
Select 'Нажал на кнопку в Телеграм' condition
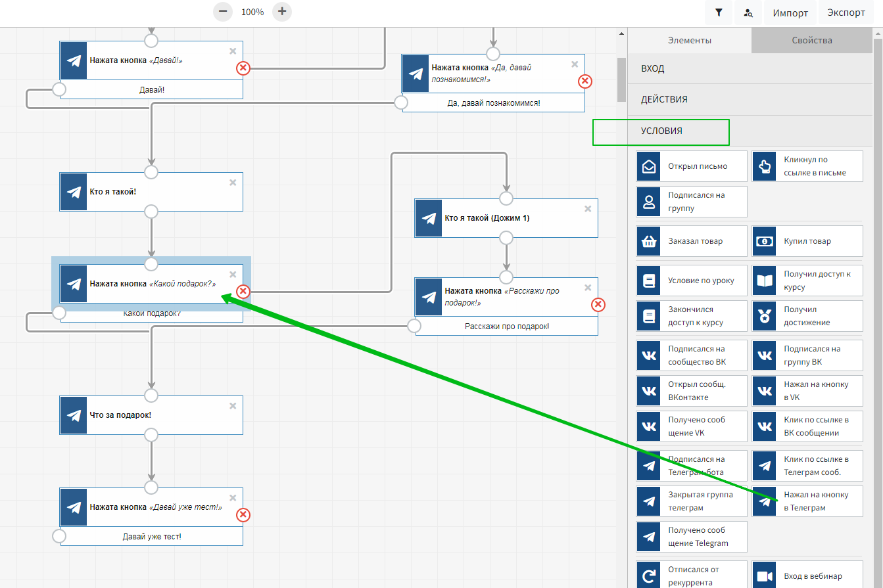(x=807, y=501)
